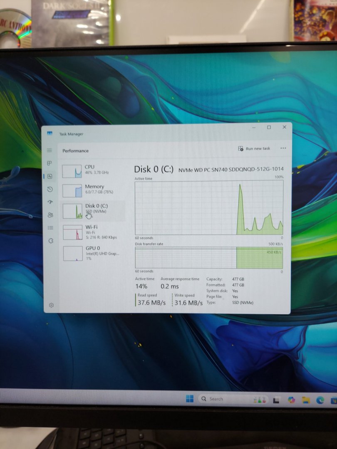The width and height of the screenshot is (337, 449).
Task: Open the Services page icon
Action: point(51,241)
